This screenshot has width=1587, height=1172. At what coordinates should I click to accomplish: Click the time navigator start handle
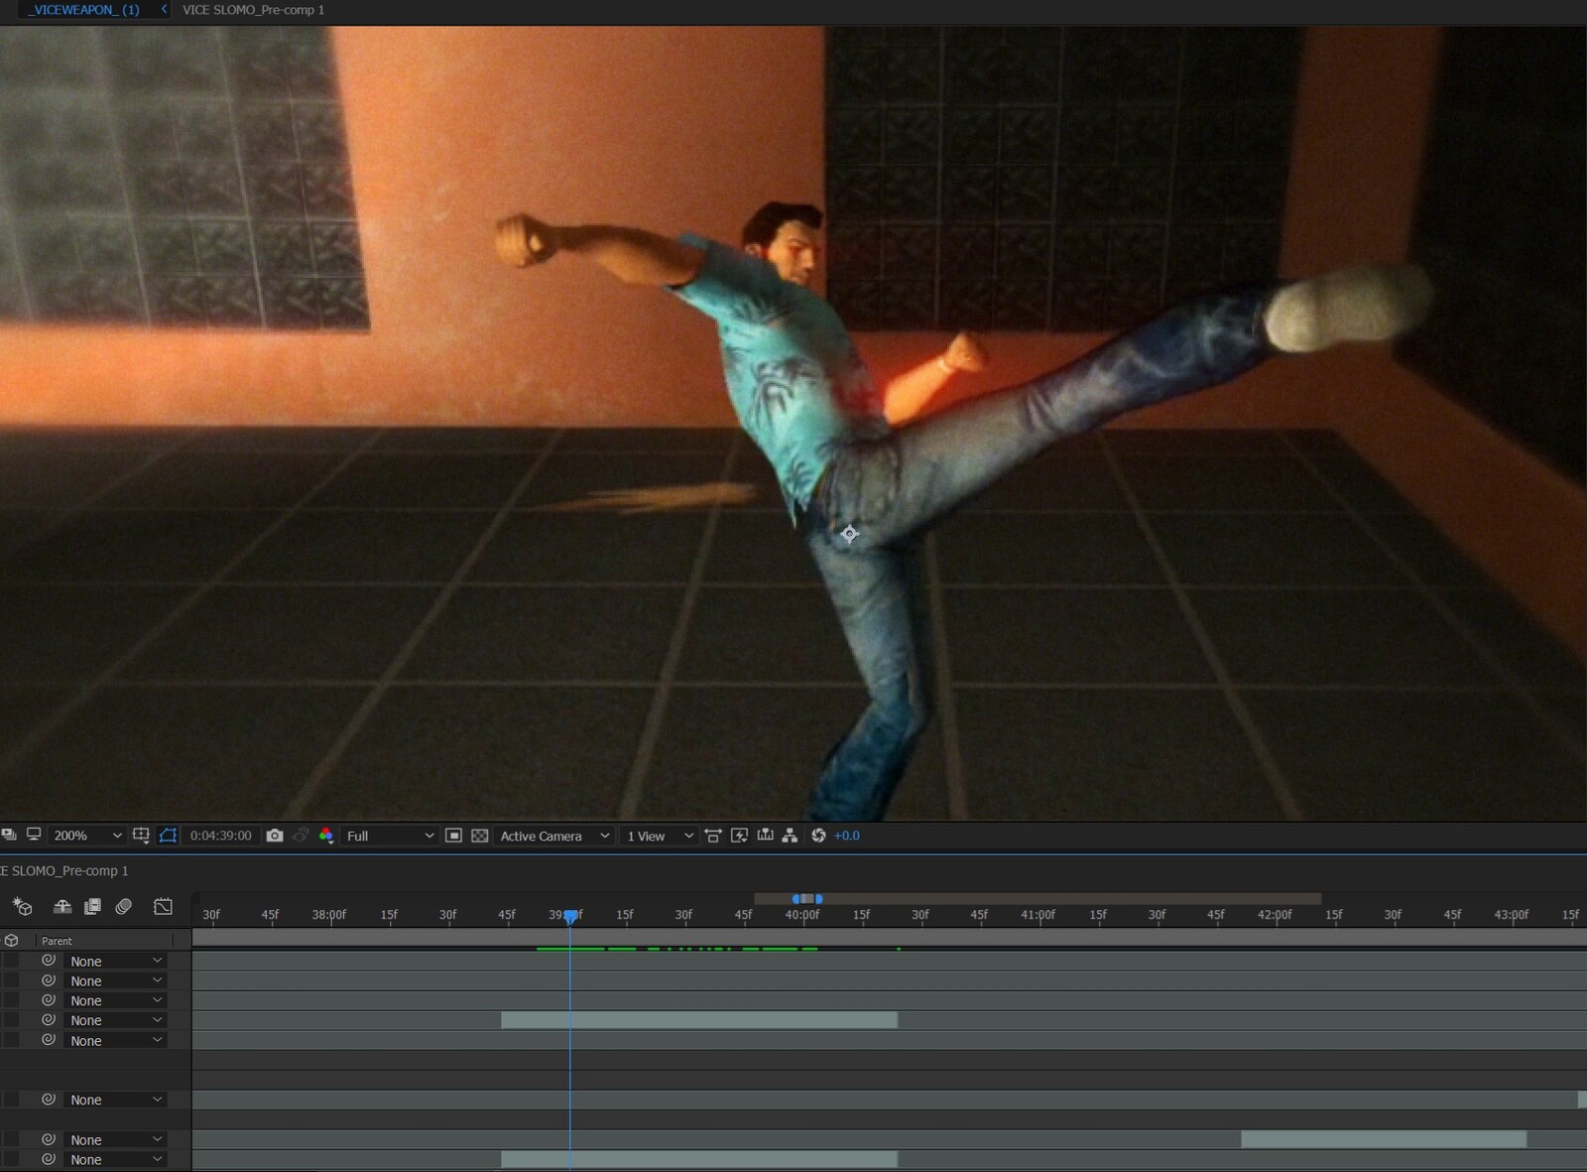tap(795, 899)
